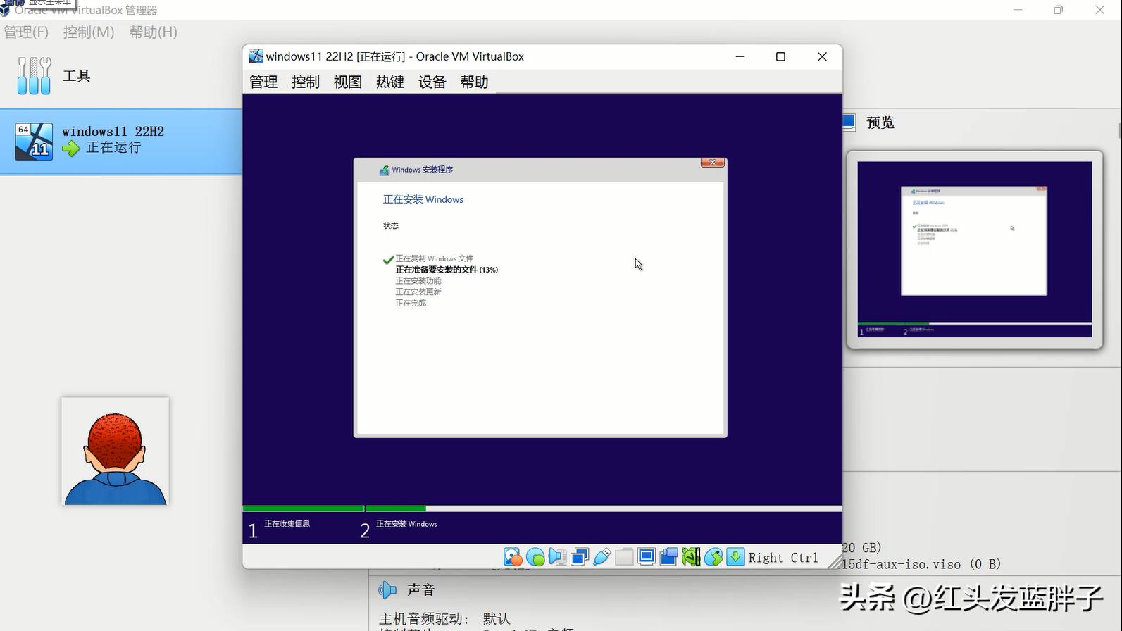The height and width of the screenshot is (631, 1122).
Task: Click the resize grip at VM window corner
Action: click(835, 561)
